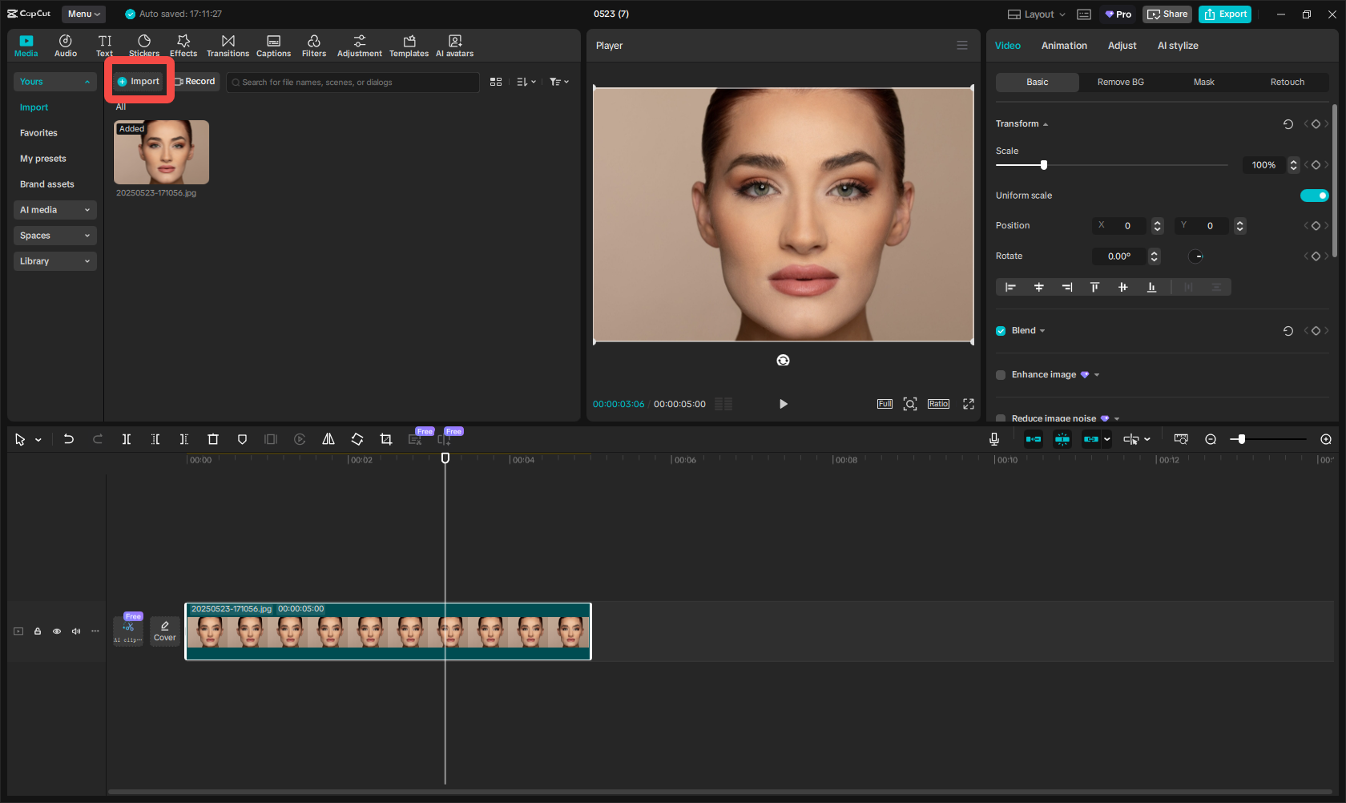Image resolution: width=1346 pixels, height=803 pixels.
Task: Open the Layout dropdown
Action: (x=1038, y=14)
